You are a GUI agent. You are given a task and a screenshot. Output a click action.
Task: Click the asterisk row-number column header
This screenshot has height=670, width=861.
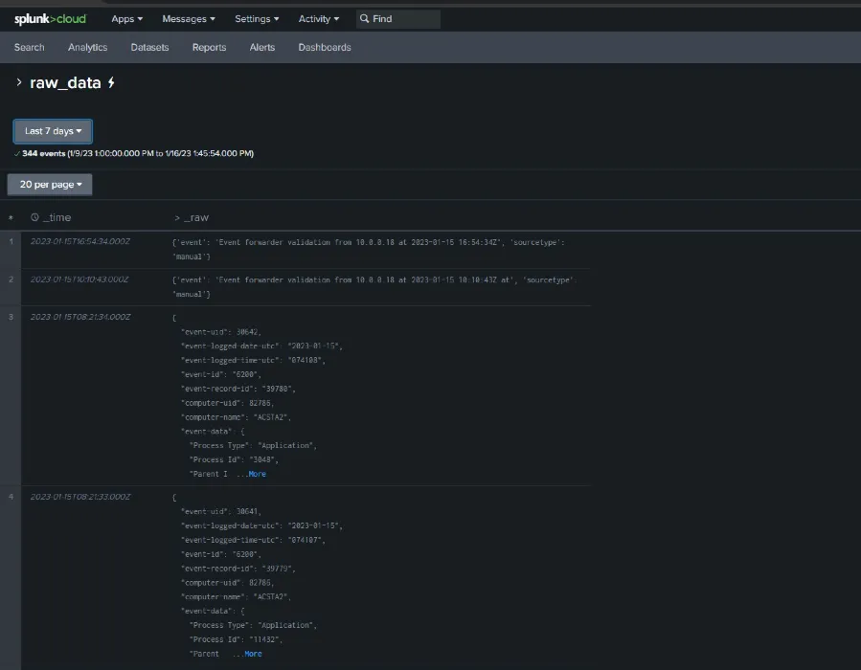click(x=11, y=218)
